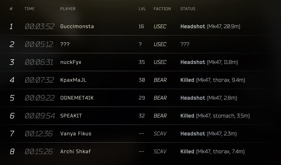Select the PLAYER column header
The width and height of the screenshot is (281, 165).
pos(68,9)
